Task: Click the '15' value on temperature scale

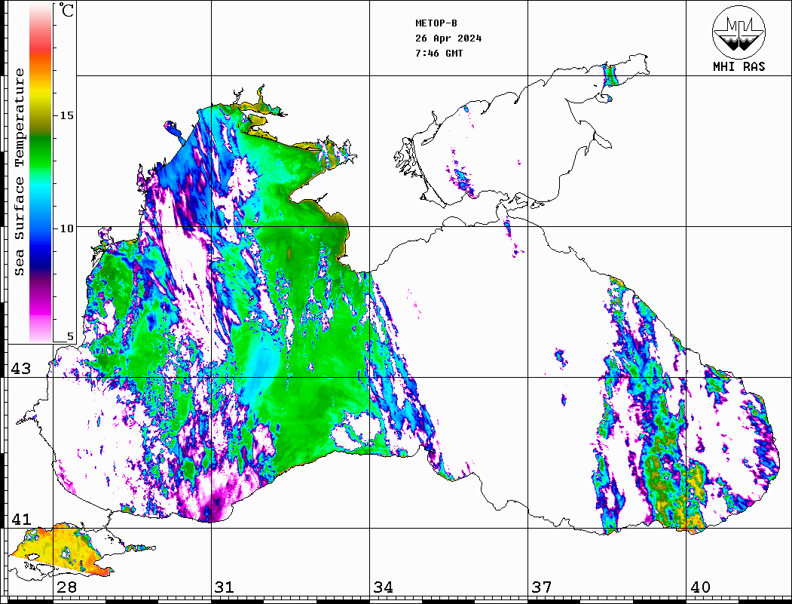Action: pyautogui.click(x=66, y=115)
